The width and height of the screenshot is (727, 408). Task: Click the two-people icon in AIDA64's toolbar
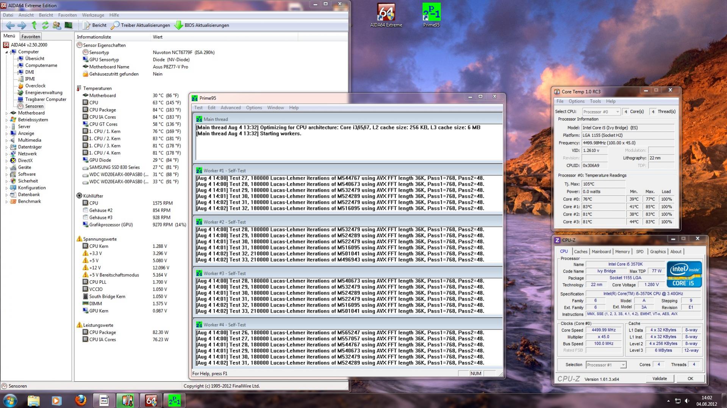(x=57, y=25)
